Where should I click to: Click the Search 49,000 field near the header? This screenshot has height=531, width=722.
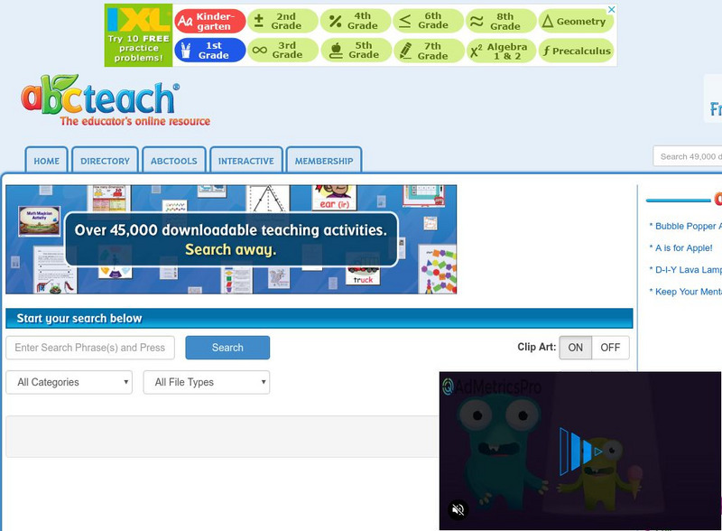pos(688,156)
